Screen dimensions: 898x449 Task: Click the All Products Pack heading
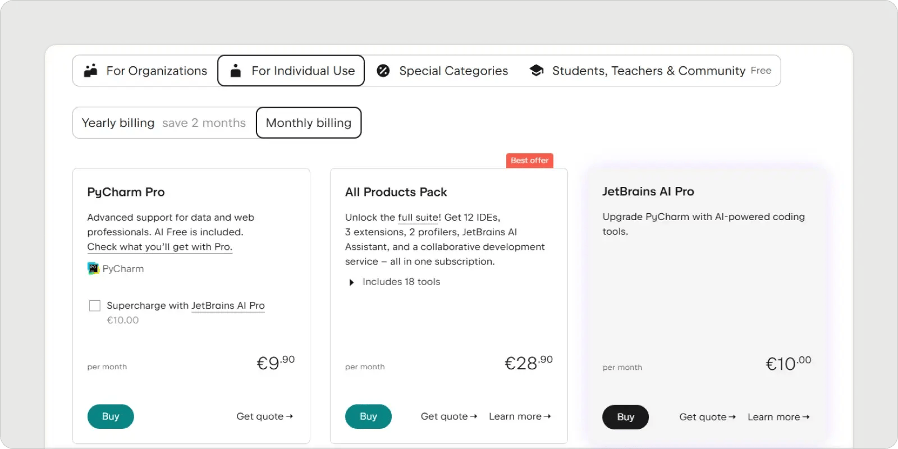point(396,192)
